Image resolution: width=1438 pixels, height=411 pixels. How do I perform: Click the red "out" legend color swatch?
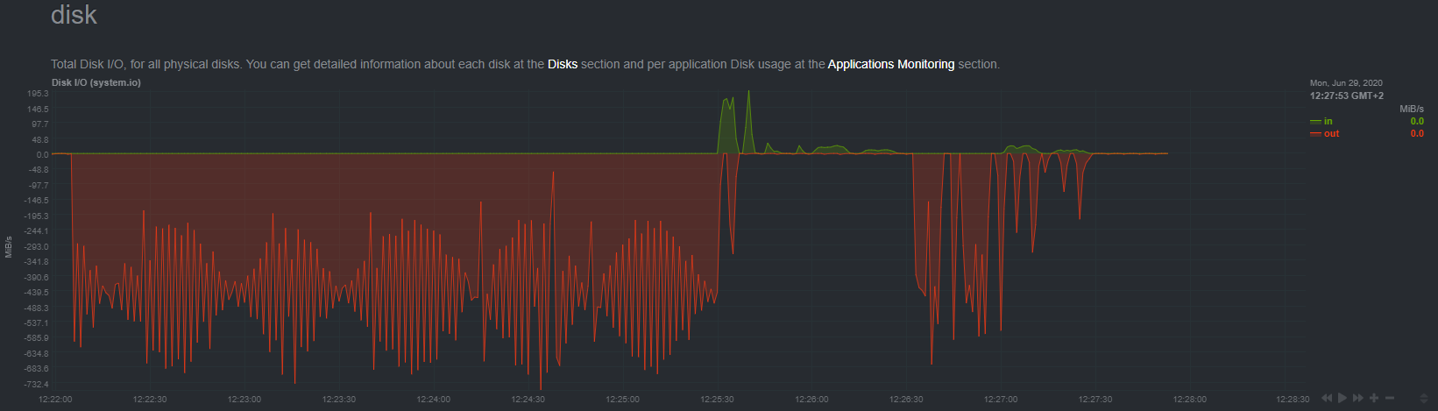(x=1315, y=134)
